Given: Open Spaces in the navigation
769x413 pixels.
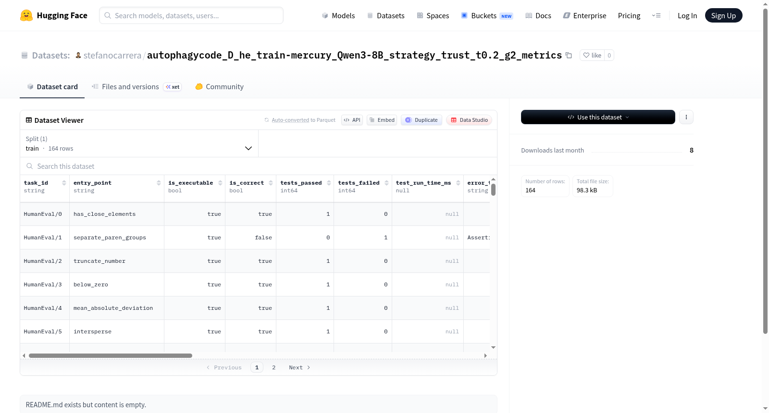Looking at the screenshot, I should pos(433,15).
